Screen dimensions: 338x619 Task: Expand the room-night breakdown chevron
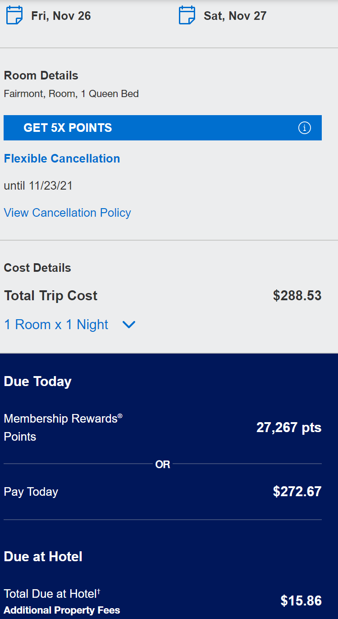point(129,325)
